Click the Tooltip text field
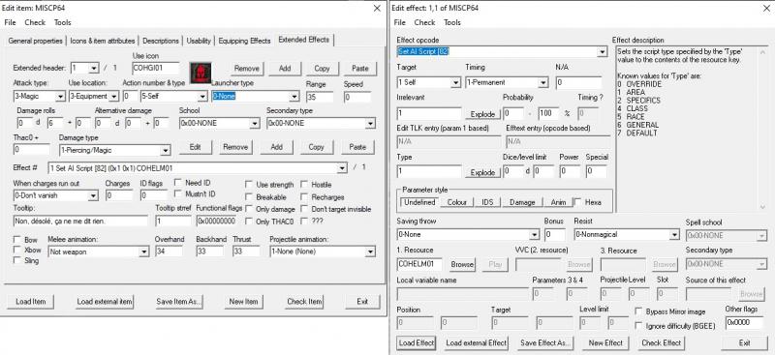Viewport: 775px width, 355px height. point(80,222)
